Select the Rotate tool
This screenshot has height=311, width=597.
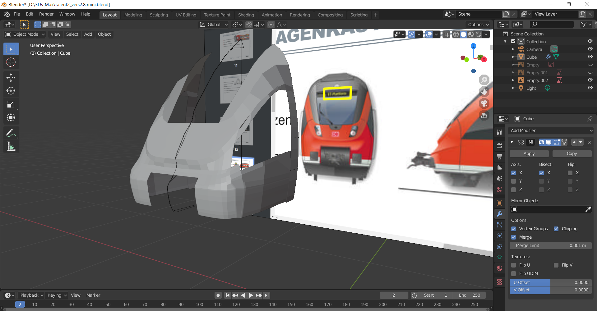(x=11, y=91)
